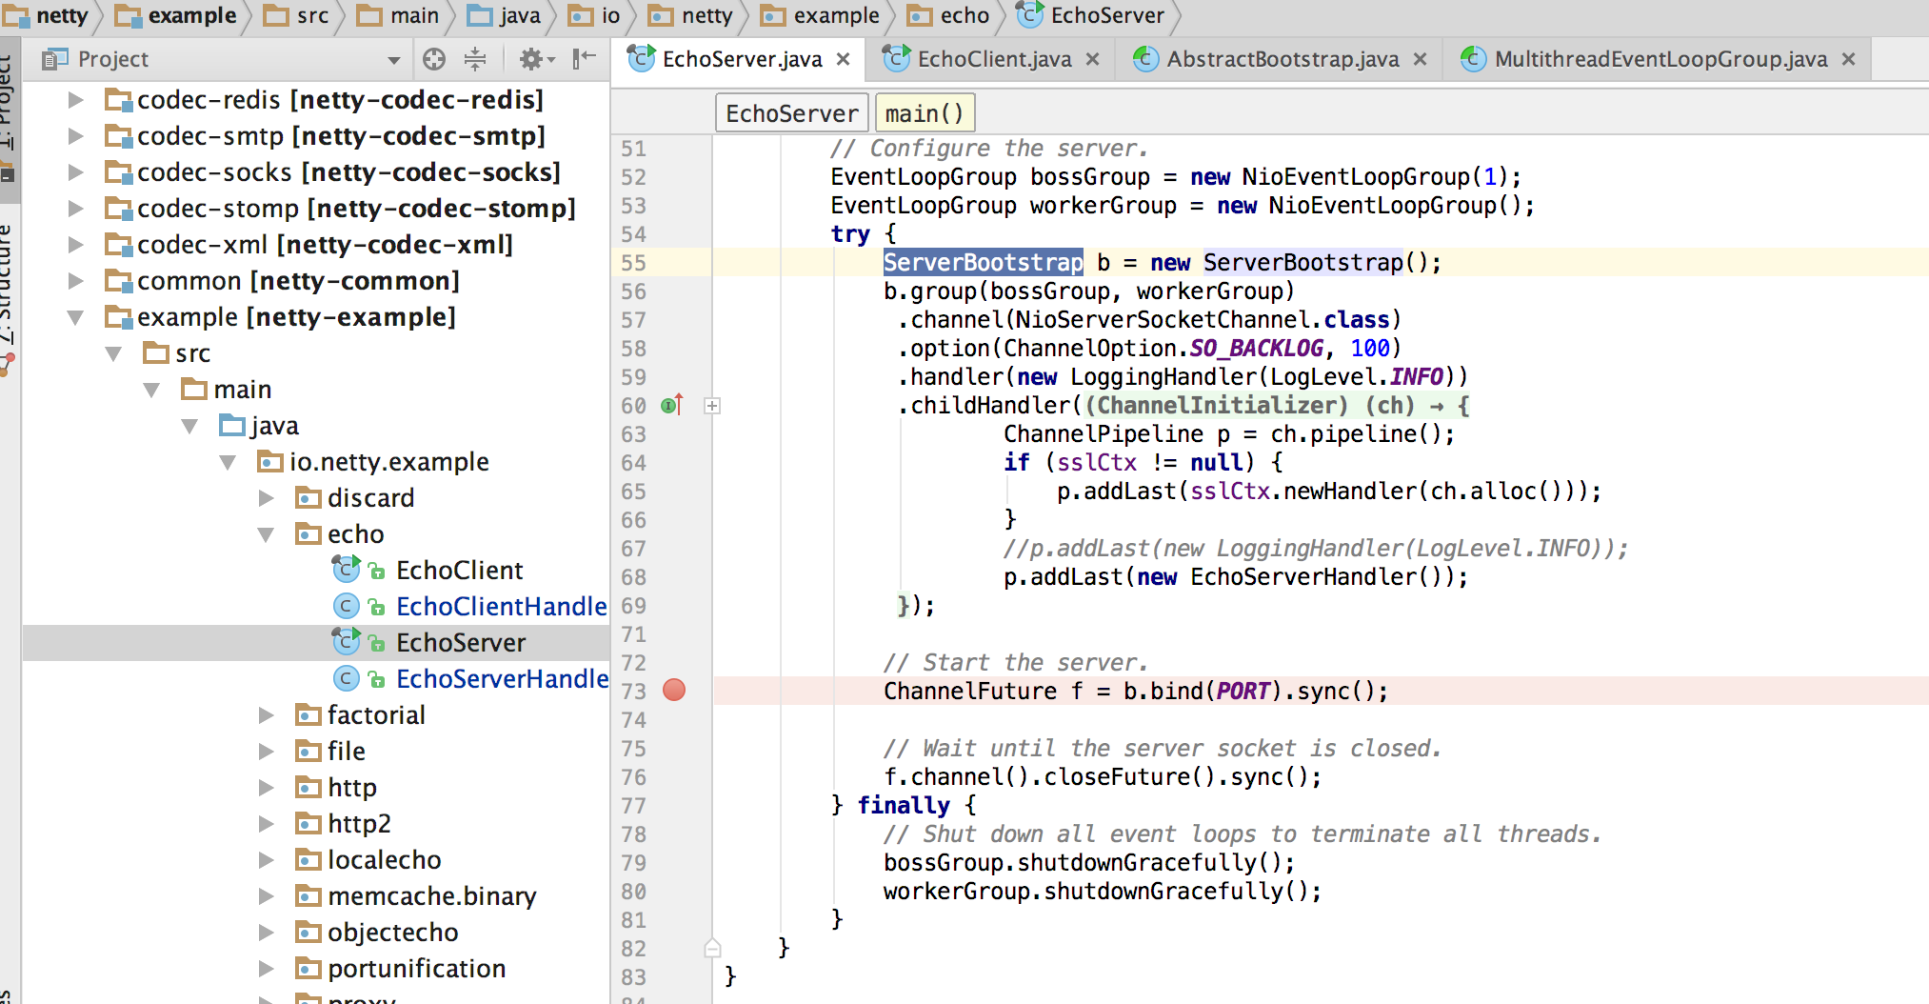The height and width of the screenshot is (1004, 1929).
Task: Click line number 55 in the gutter
Action: coord(633,263)
